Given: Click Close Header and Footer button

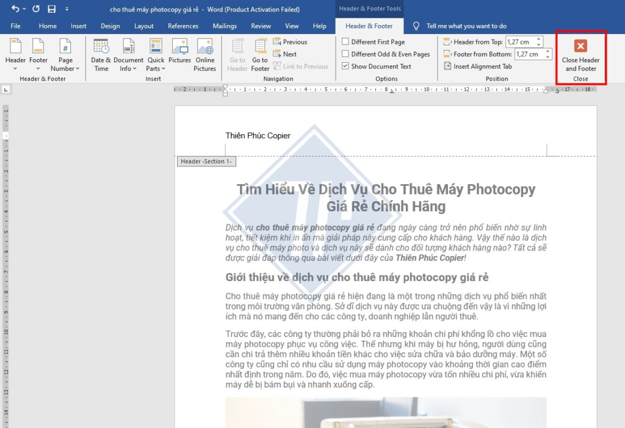Looking at the screenshot, I should coord(580,55).
